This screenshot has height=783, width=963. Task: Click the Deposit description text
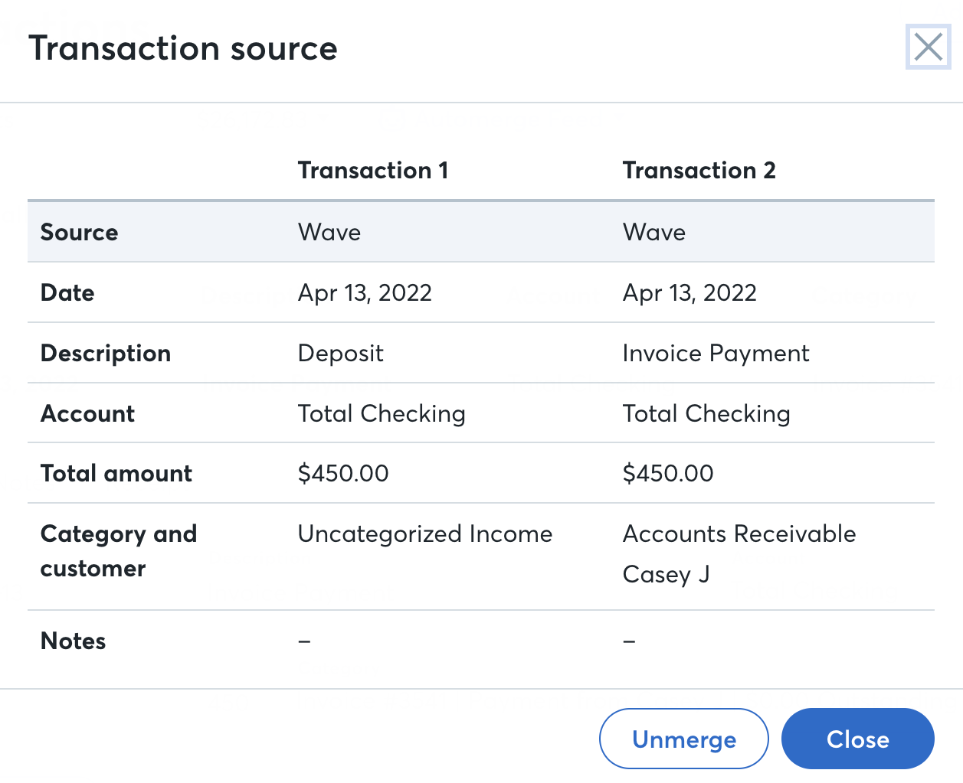341,353
